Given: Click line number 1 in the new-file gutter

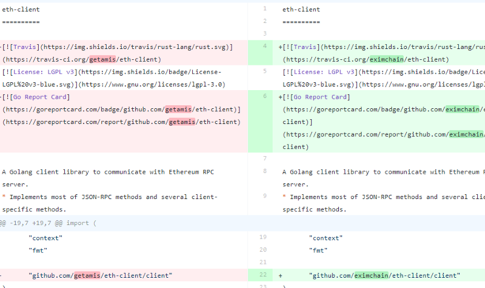Looking at the screenshot, I should point(265,8).
